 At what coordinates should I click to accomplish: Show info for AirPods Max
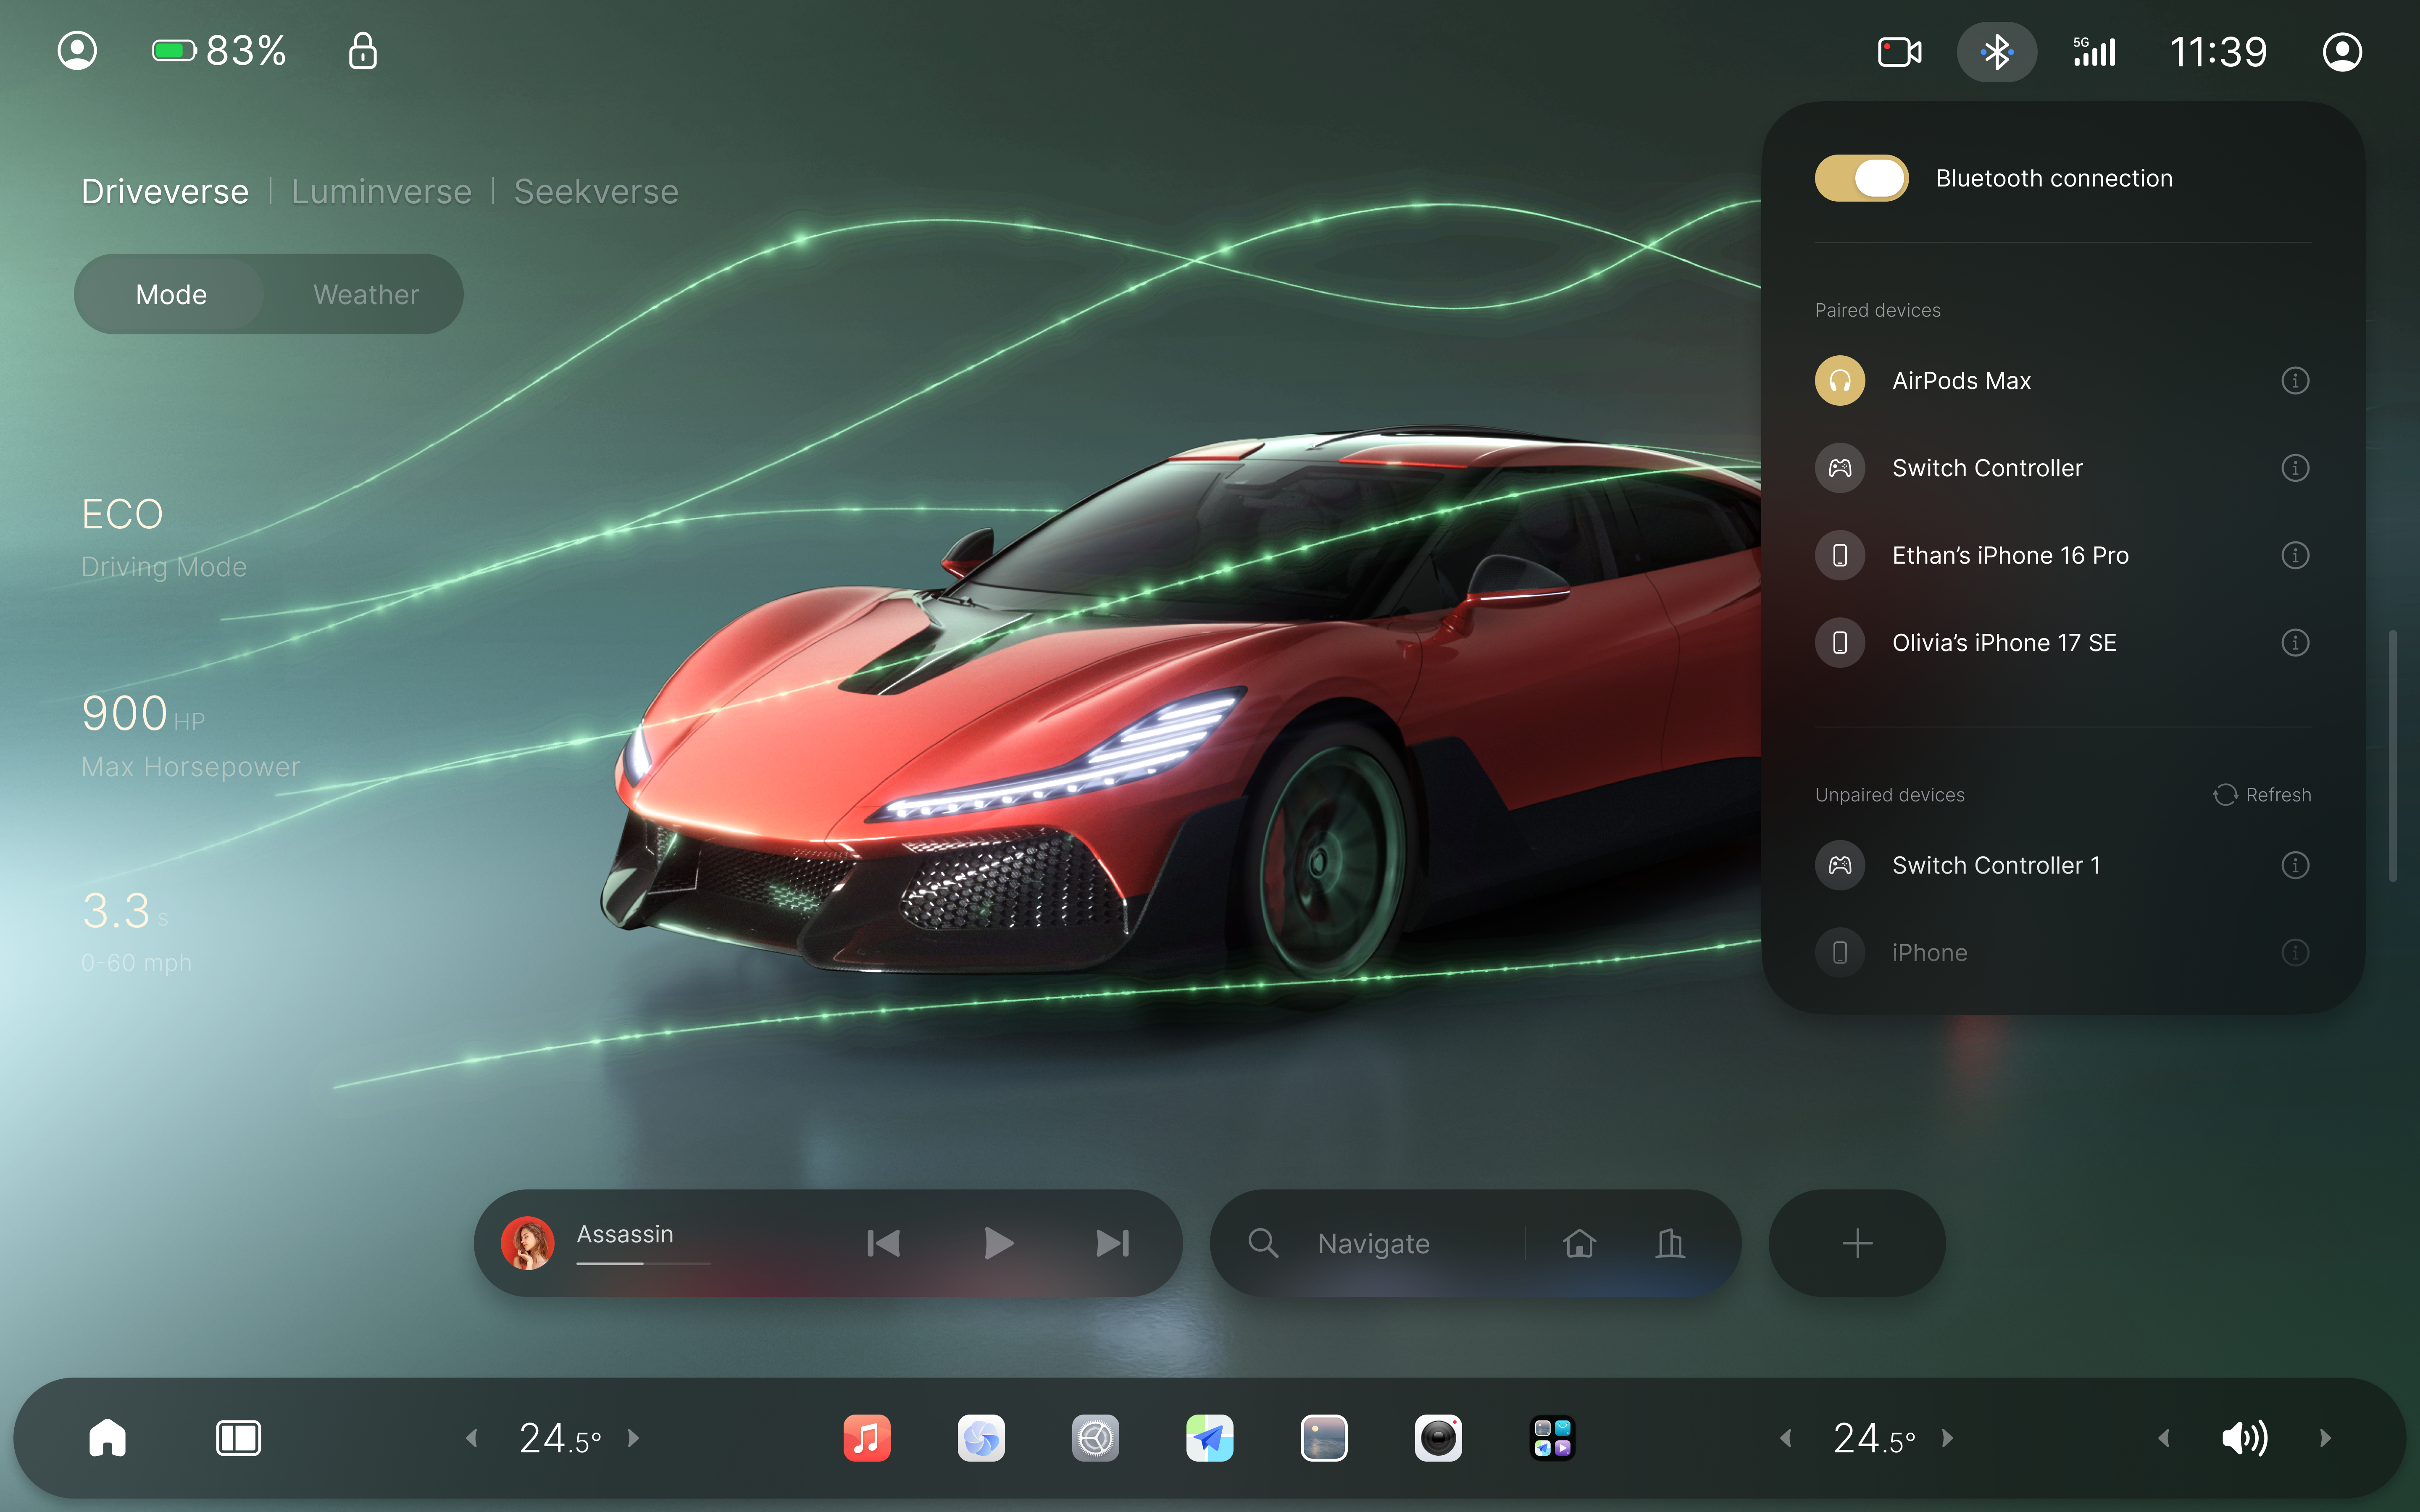(2295, 381)
